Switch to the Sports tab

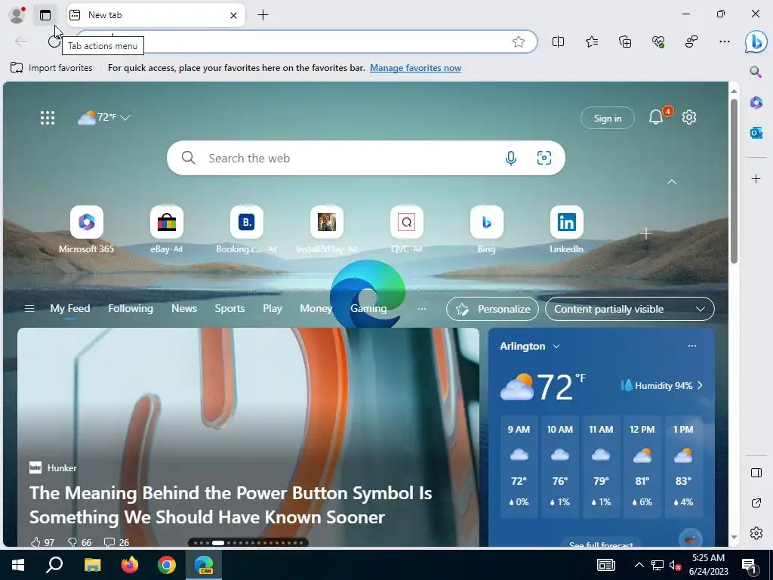pyautogui.click(x=229, y=309)
